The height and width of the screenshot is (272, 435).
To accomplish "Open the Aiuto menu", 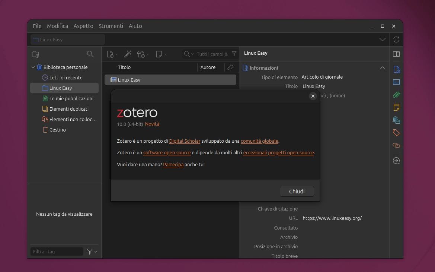I will tap(135, 26).
